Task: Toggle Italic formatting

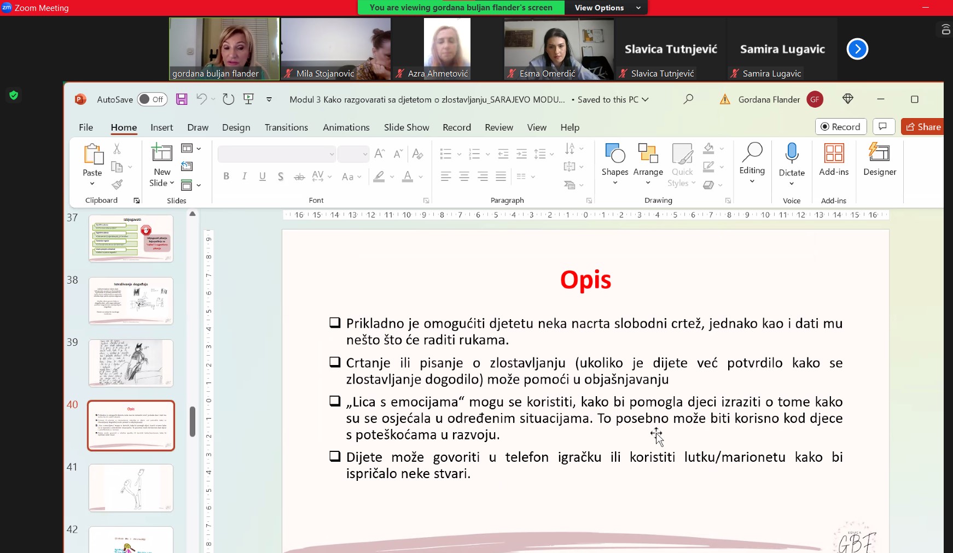Action: click(x=245, y=177)
